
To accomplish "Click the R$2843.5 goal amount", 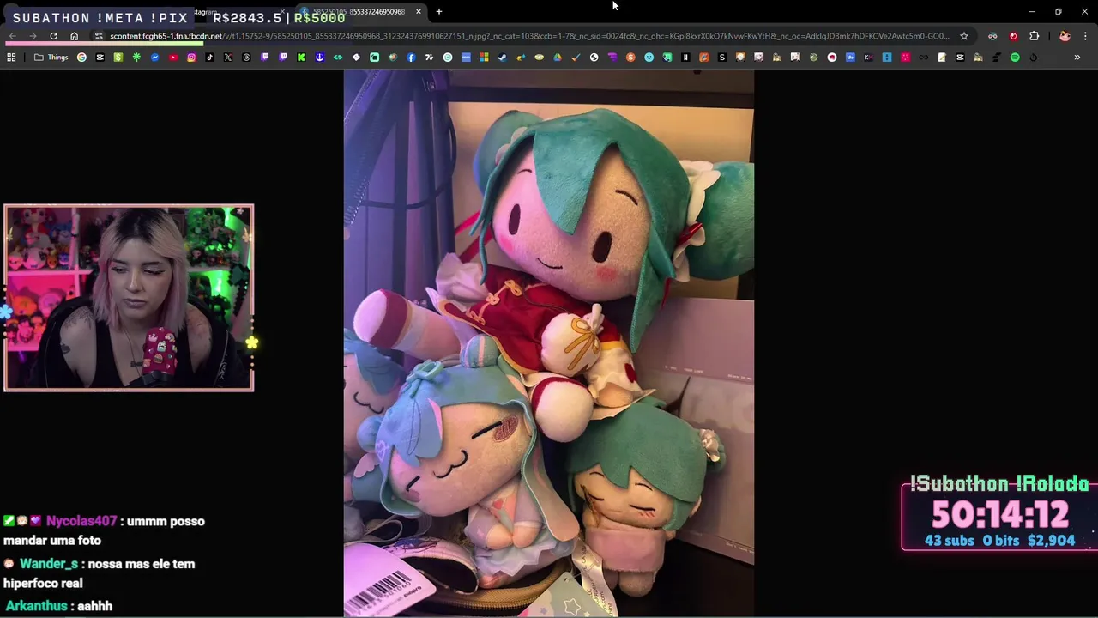I will tap(248, 18).
